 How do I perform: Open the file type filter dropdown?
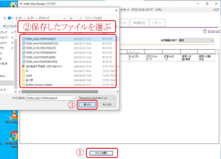pos(97,98)
